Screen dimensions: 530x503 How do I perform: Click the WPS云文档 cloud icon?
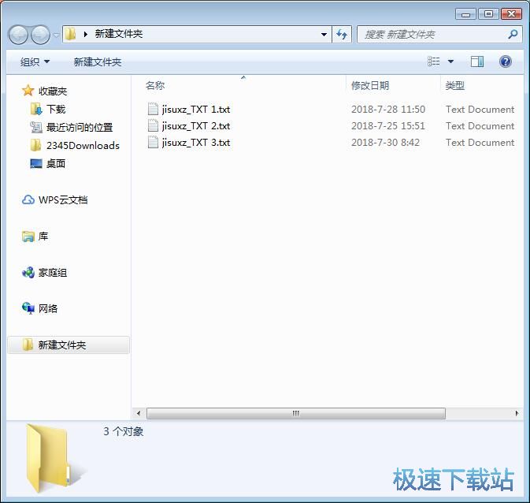click(x=28, y=200)
